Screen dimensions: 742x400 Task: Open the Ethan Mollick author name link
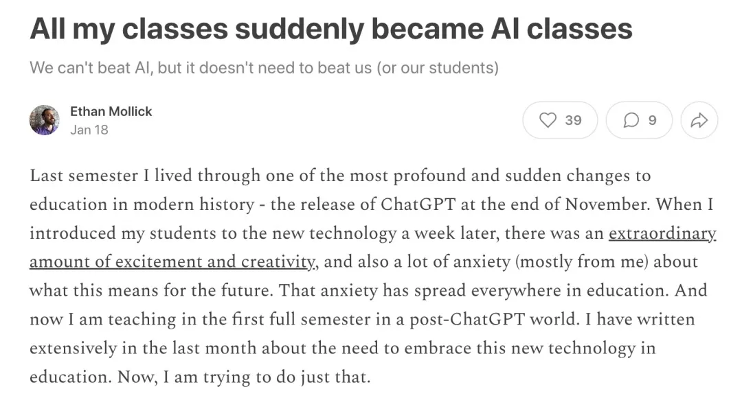[111, 111]
